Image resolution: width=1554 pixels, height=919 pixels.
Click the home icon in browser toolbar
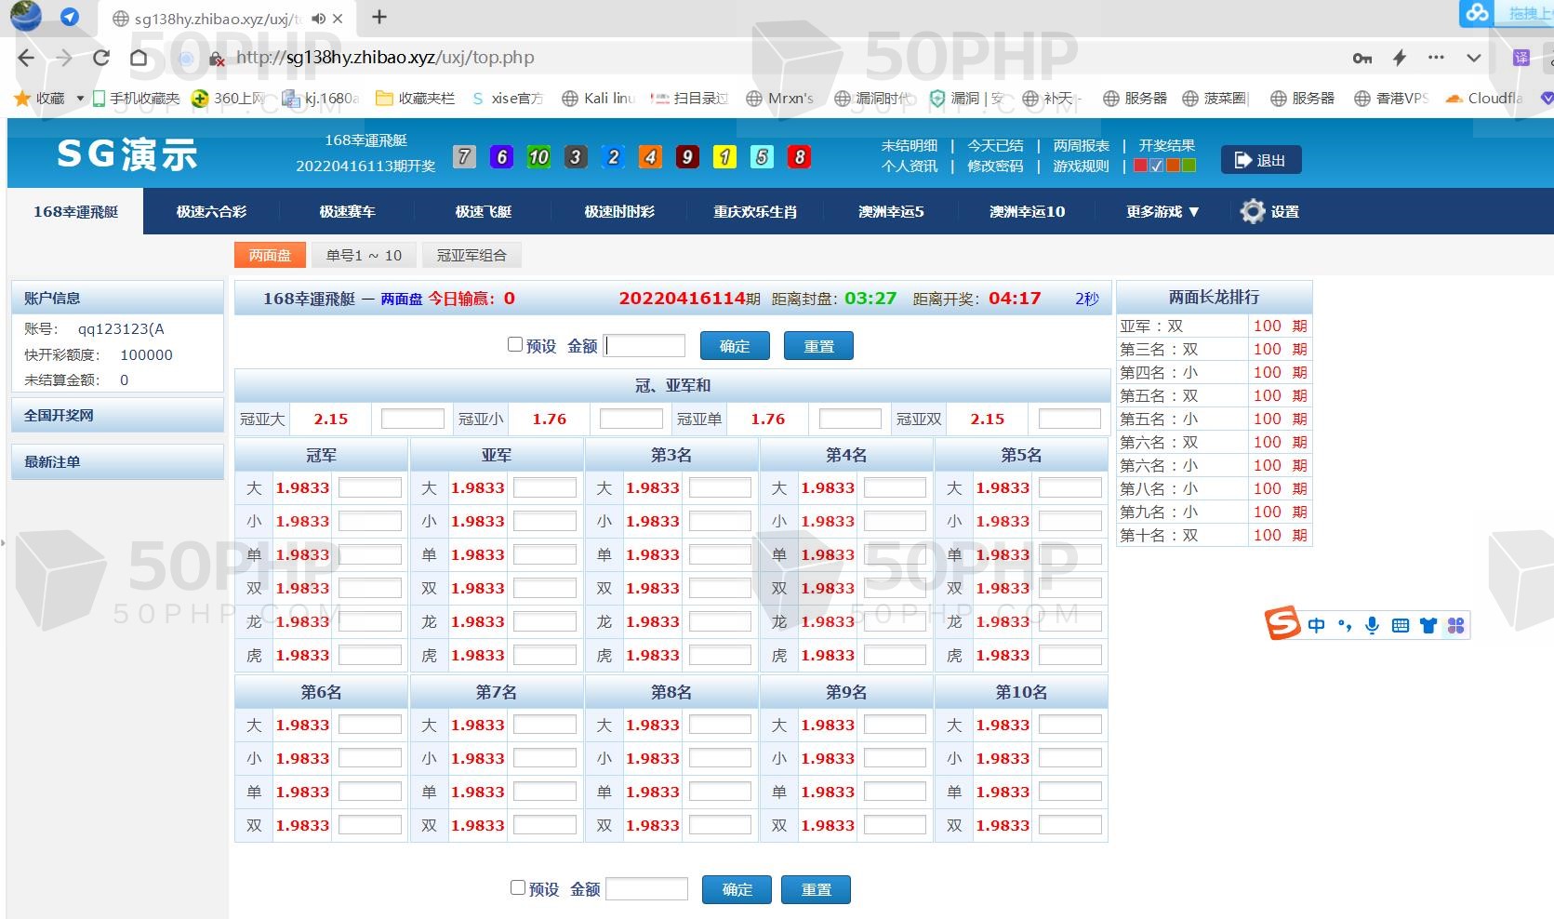click(139, 58)
